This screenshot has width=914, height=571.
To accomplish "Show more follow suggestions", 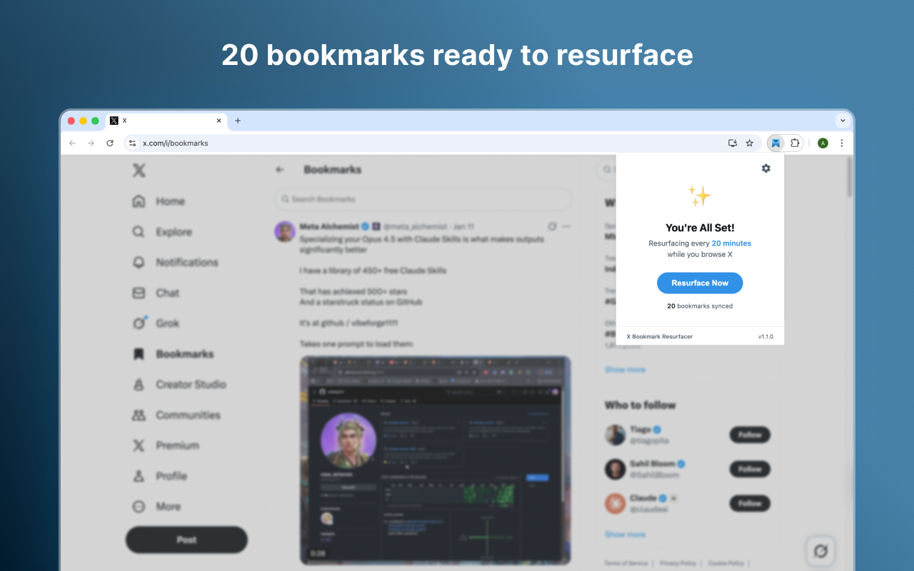I will pos(624,534).
